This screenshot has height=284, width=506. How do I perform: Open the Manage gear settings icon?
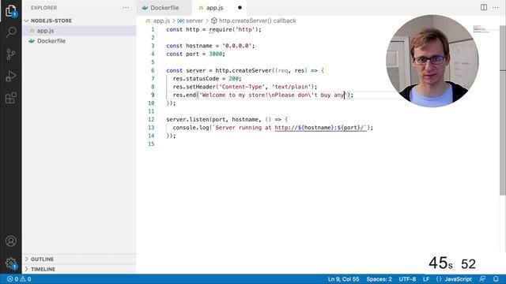click(10, 263)
